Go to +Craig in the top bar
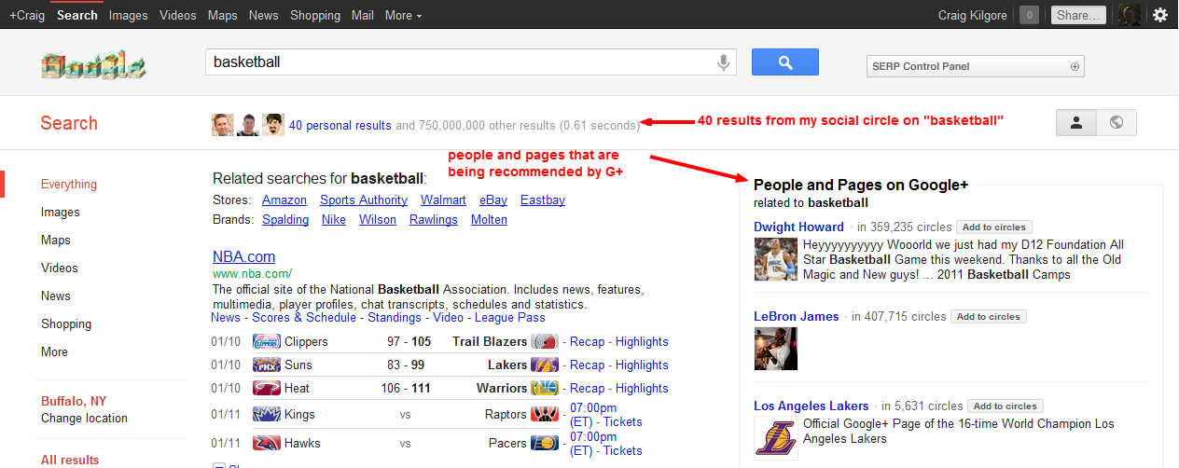The width and height of the screenshot is (1179, 468). click(26, 15)
